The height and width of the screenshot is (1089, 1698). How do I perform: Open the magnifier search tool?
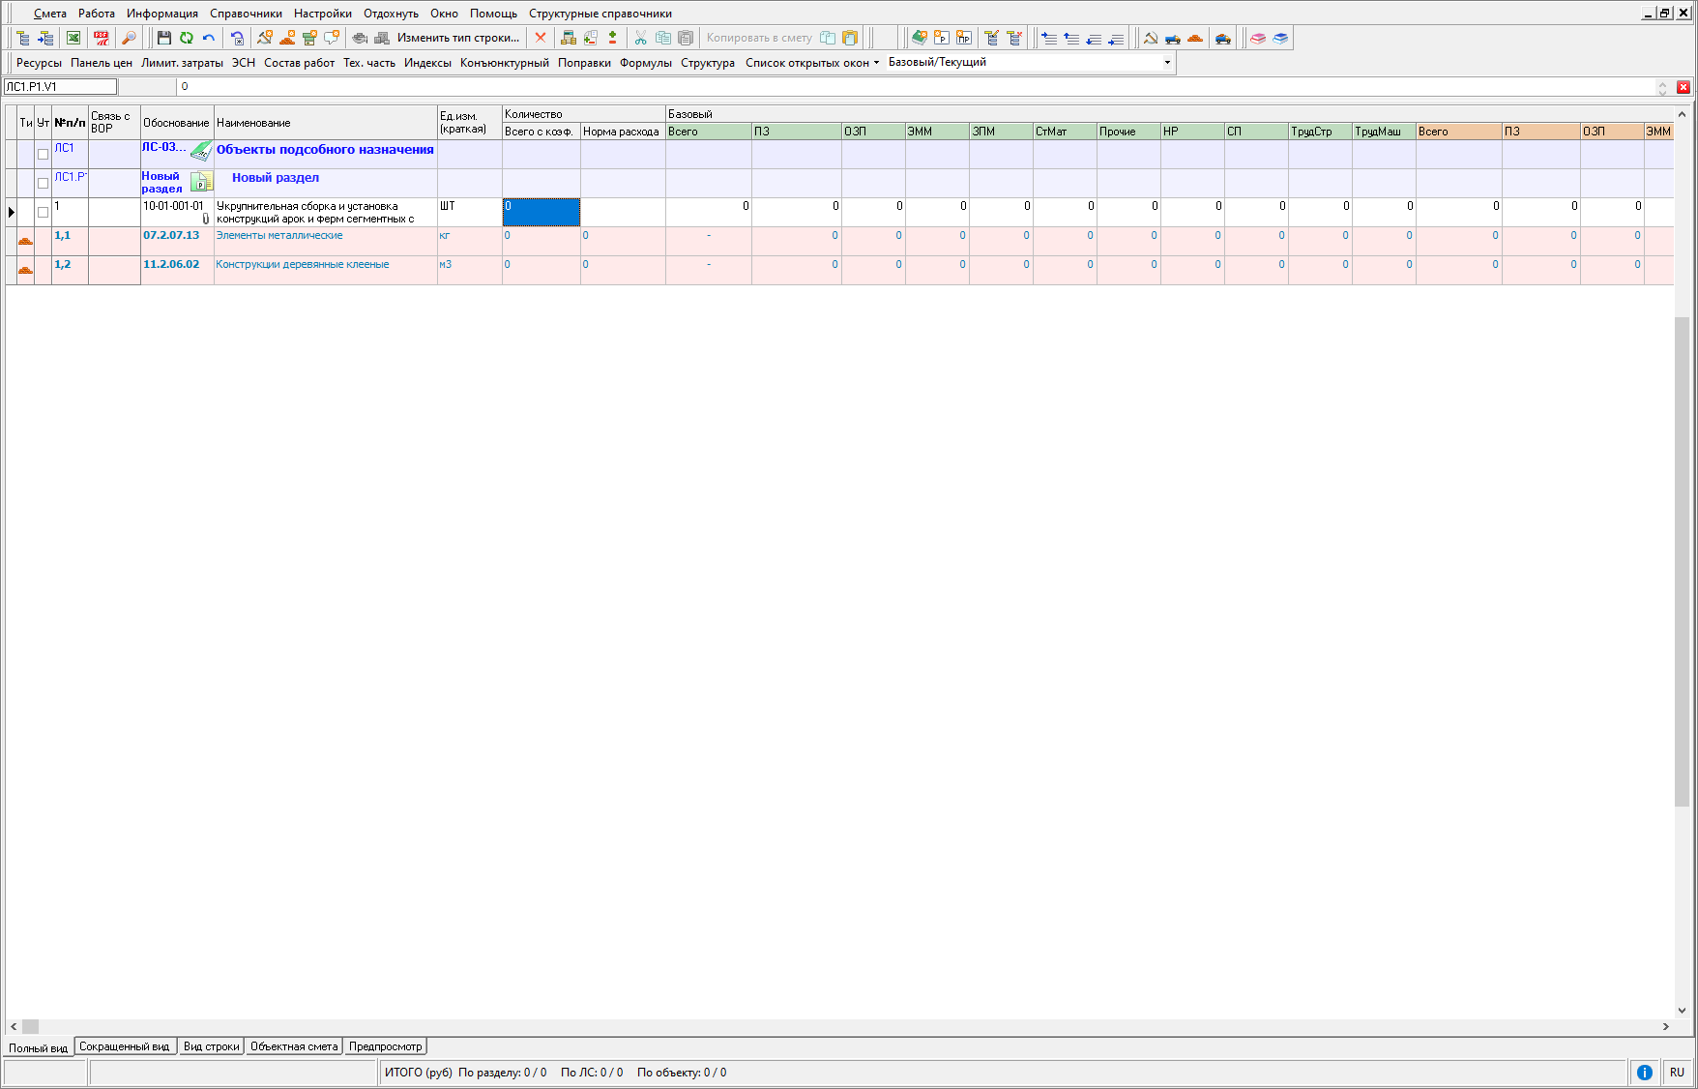coord(128,38)
